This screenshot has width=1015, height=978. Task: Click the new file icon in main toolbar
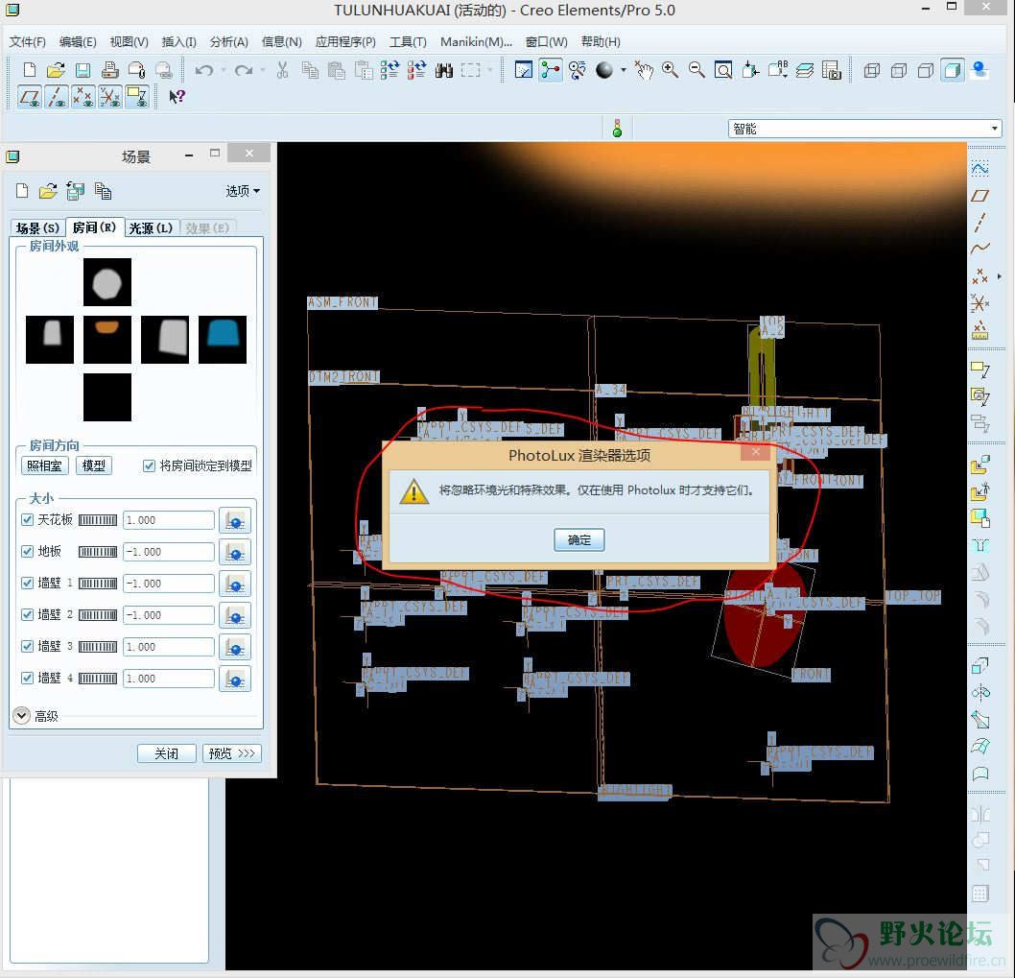coord(29,70)
